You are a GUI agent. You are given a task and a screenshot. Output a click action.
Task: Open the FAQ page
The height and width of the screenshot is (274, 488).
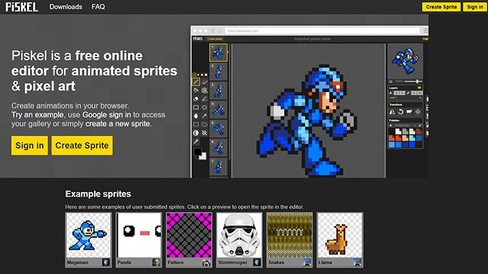(98, 6)
